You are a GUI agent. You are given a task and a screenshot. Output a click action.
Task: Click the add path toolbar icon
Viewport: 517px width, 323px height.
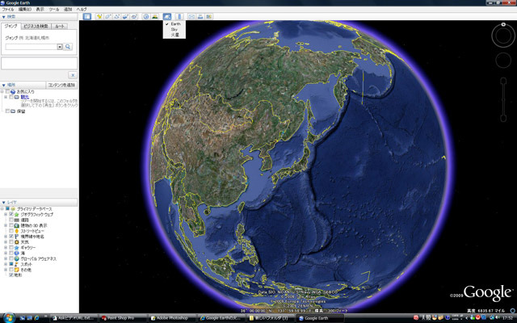(116, 16)
